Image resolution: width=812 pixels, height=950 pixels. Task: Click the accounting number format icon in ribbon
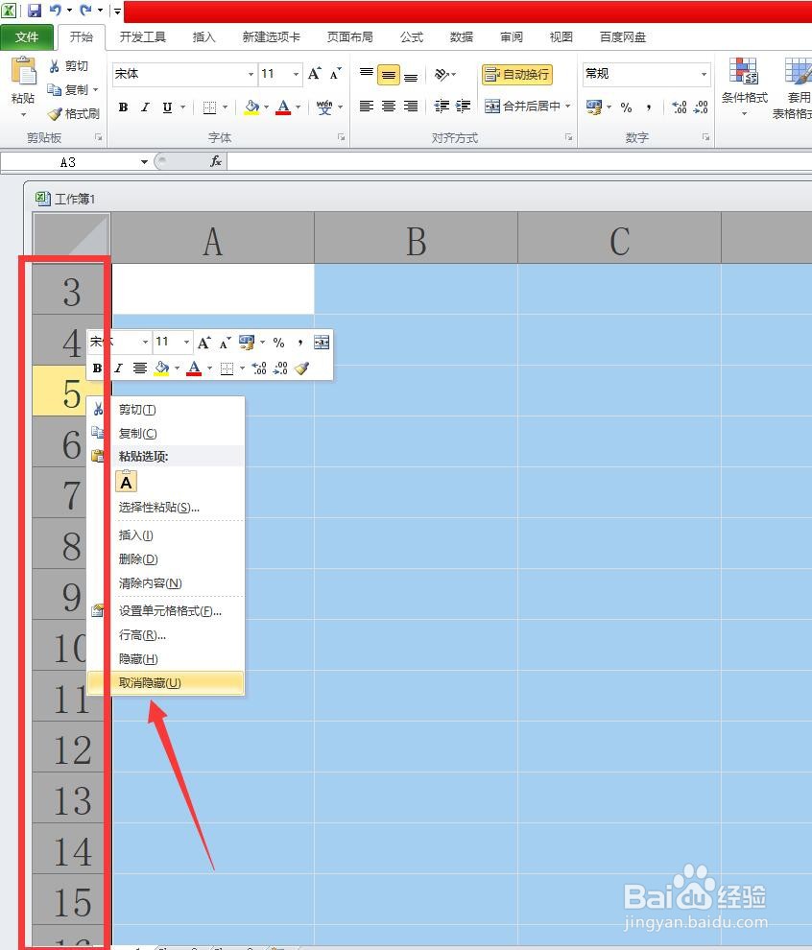tap(594, 107)
